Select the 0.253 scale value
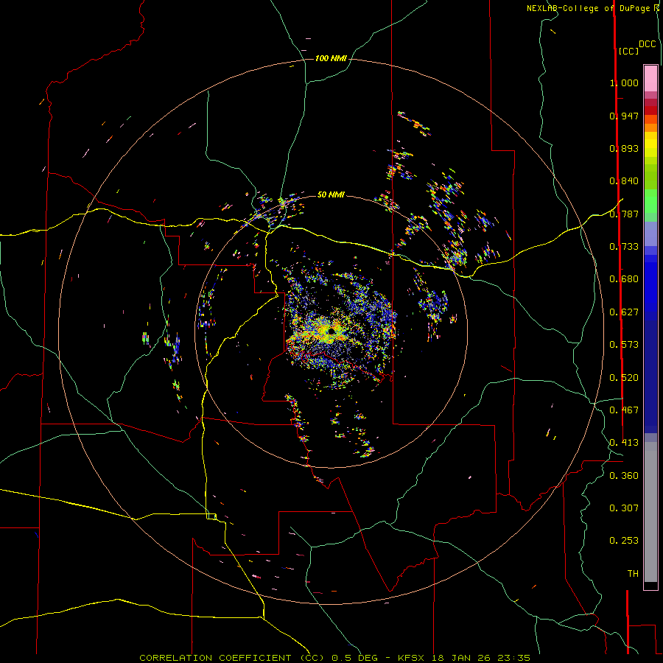663x663 pixels. point(624,541)
